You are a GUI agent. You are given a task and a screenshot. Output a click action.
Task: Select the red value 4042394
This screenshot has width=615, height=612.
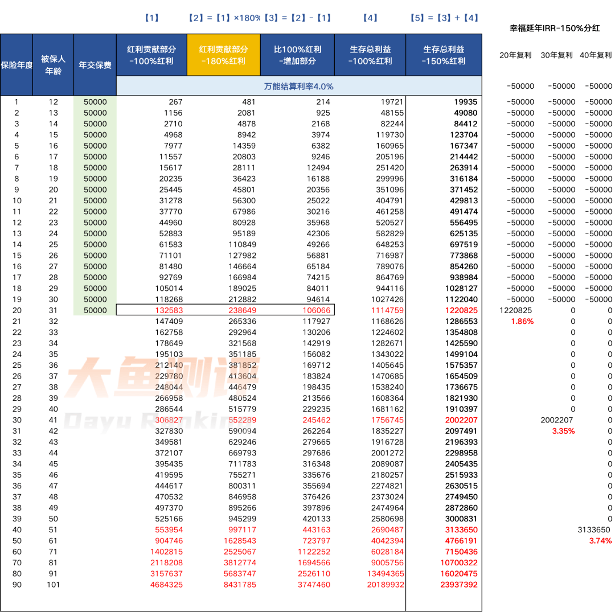click(x=388, y=541)
